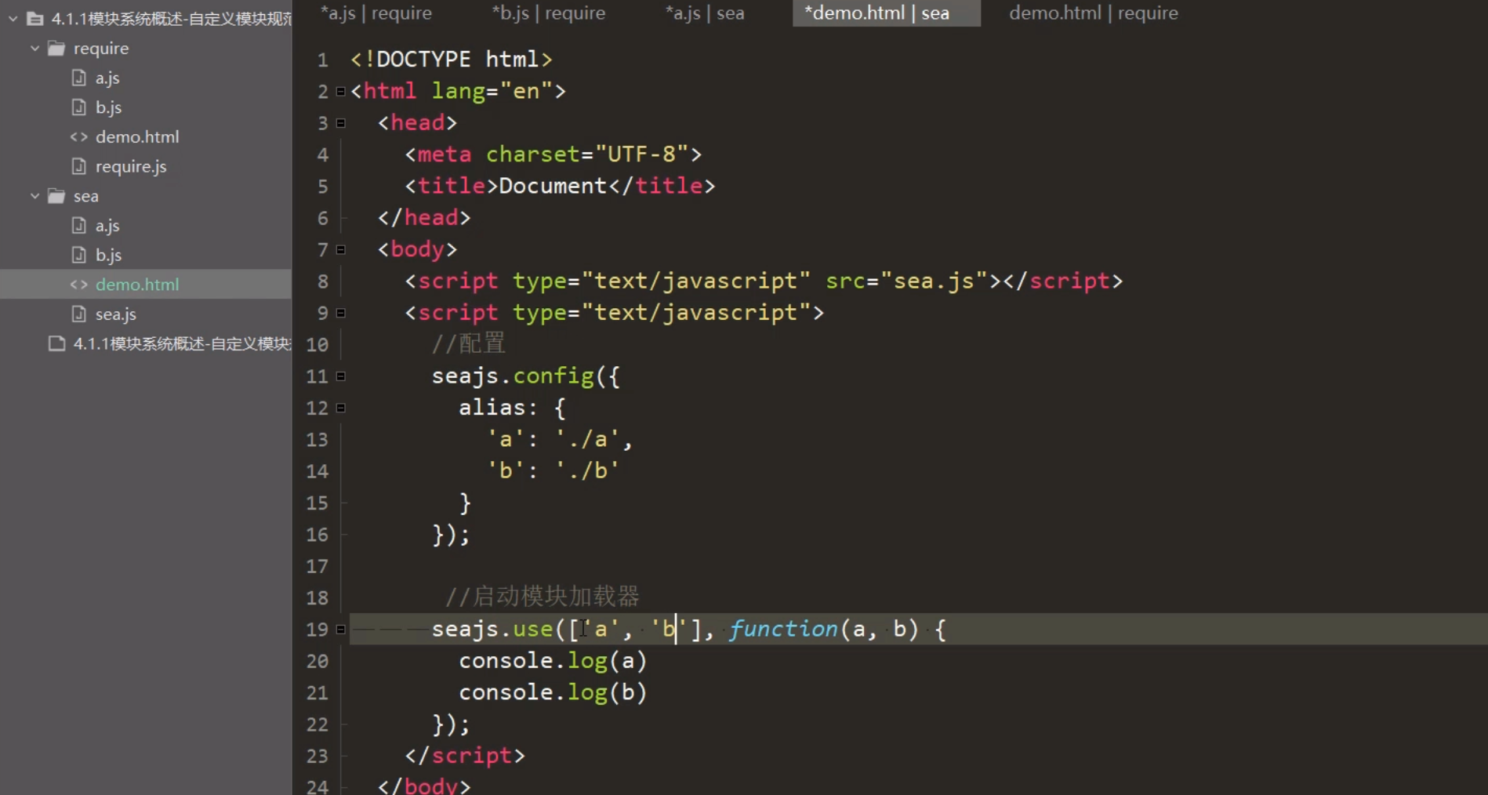The width and height of the screenshot is (1488, 795).
Task: Click the function keyword on line 19
Action: pos(784,629)
